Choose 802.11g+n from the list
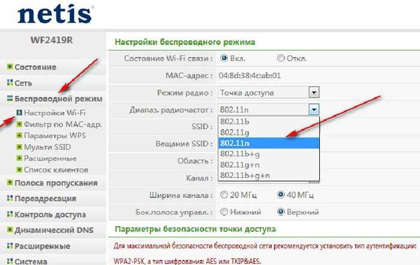Image resolution: width=420 pixels, height=265 pixels. (x=269, y=165)
